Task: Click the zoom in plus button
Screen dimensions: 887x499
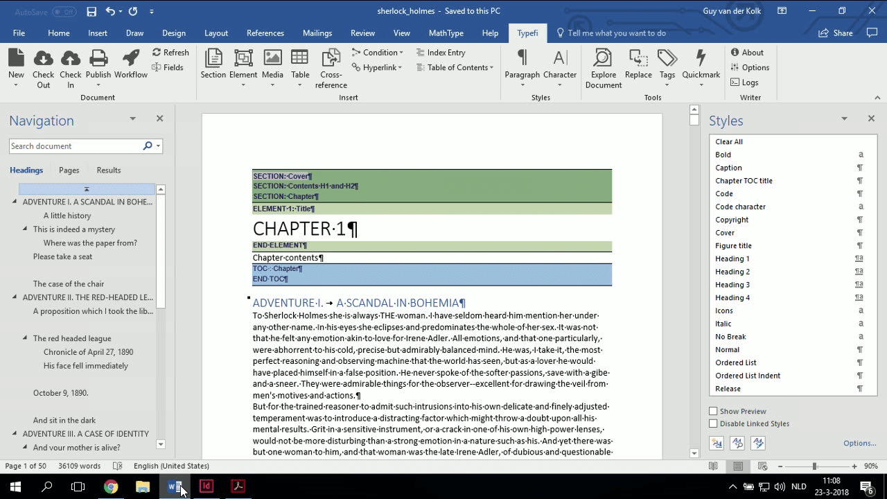Action: point(854,466)
